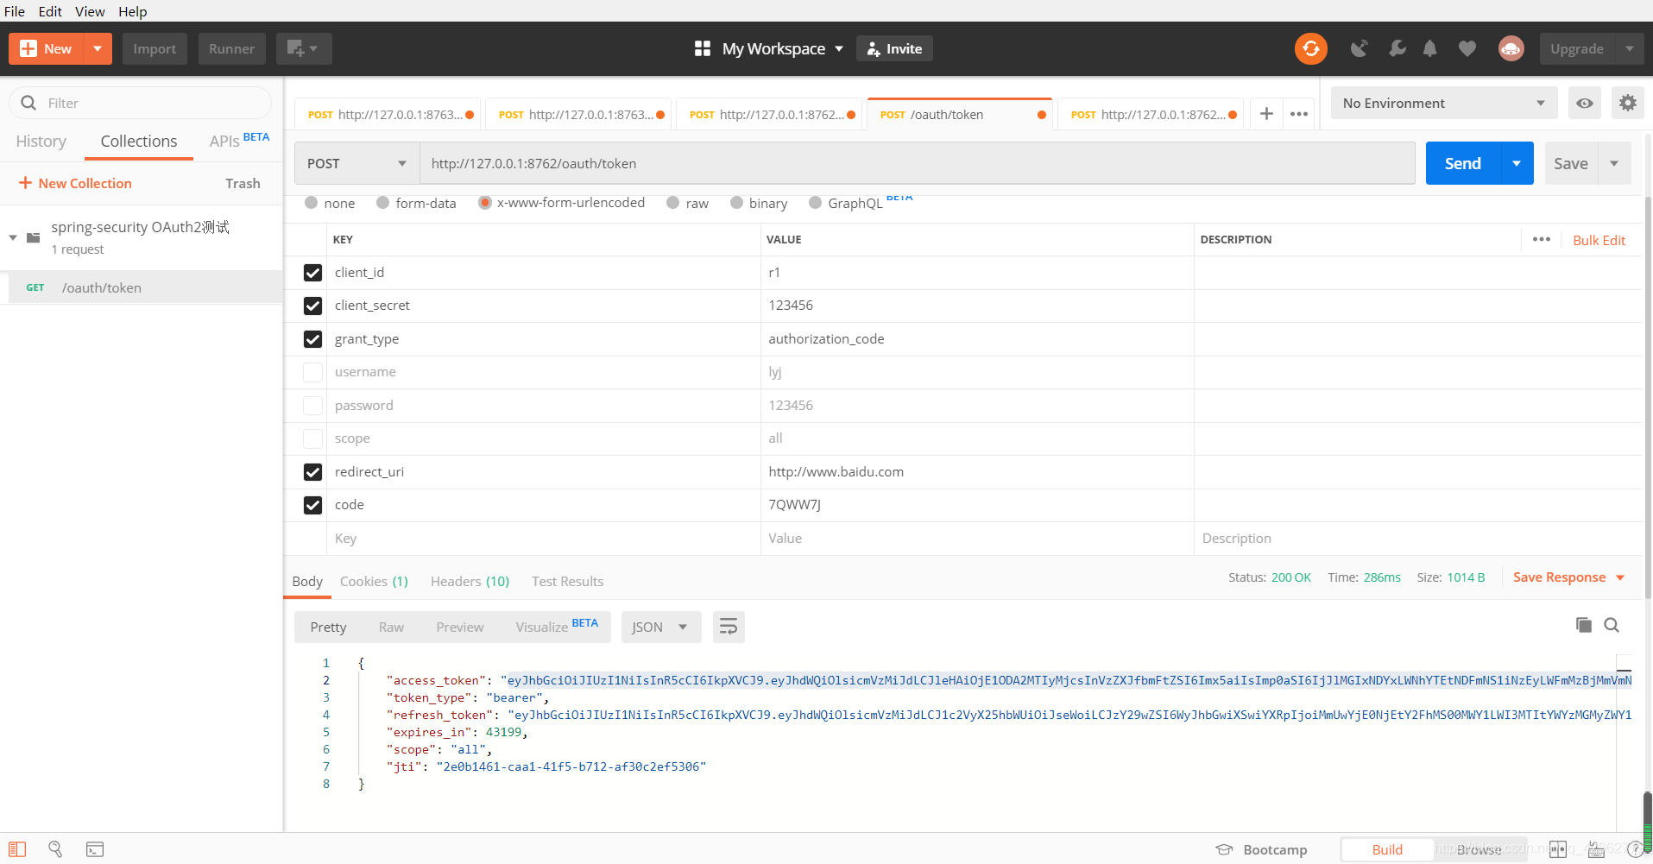The height and width of the screenshot is (864, 1653).
Task: Uncheck the client_secret parameter checkbox
Action: pyautogui.click(x=312, y=306)
